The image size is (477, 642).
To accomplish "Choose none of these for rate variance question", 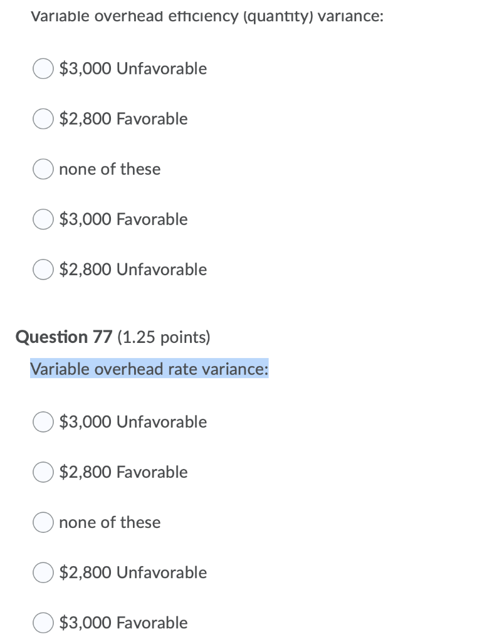I will [x=43, y=522].
